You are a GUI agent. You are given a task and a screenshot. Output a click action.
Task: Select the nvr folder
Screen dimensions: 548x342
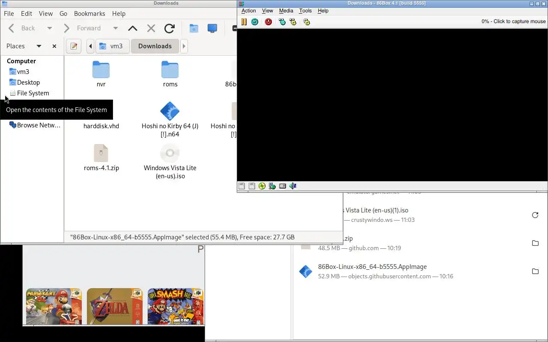point(101,74)
